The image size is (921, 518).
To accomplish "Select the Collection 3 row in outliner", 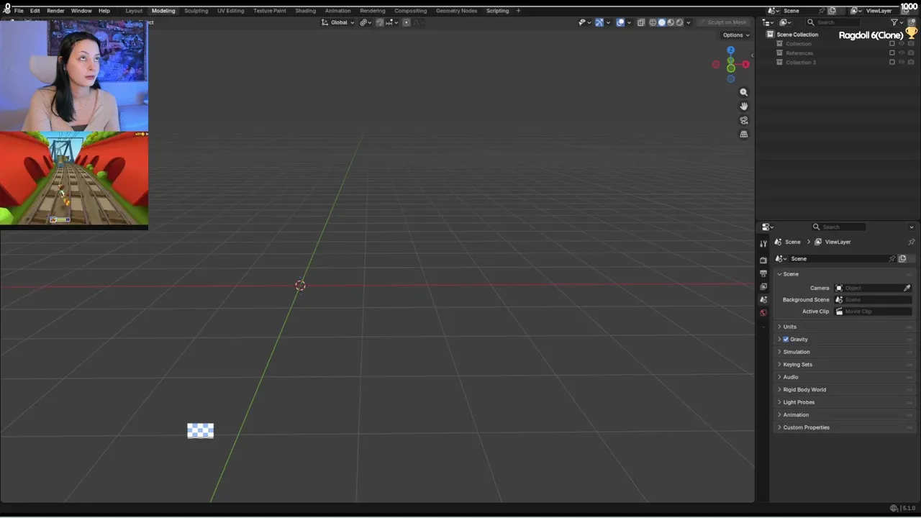I will [x=801, y=63].
